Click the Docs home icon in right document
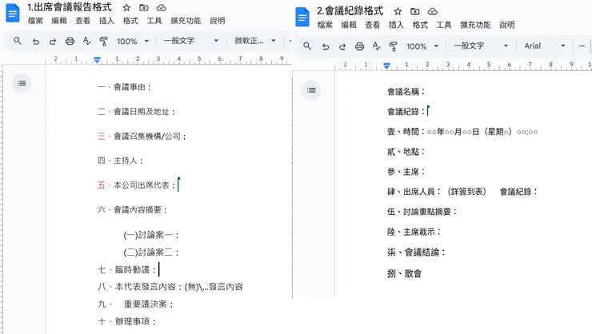Screen dimensions: 592x334 point(302,17)
